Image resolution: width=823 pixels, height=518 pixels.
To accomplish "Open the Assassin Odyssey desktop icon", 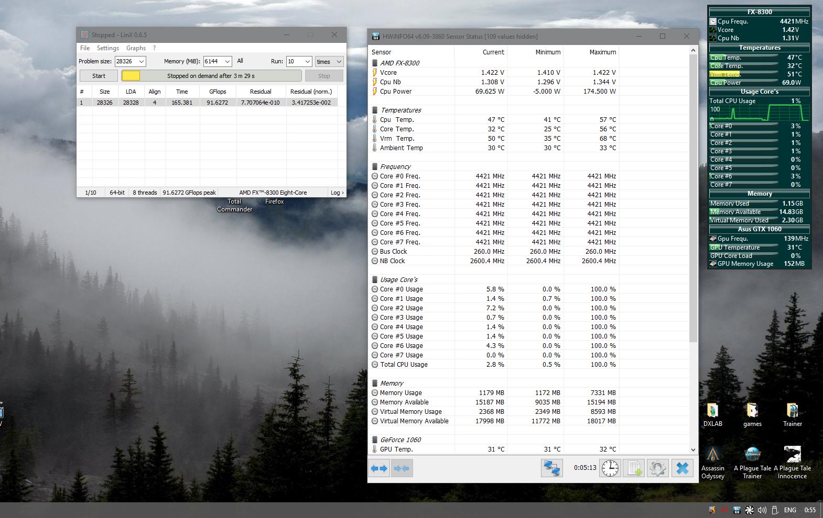I will 712,461.
